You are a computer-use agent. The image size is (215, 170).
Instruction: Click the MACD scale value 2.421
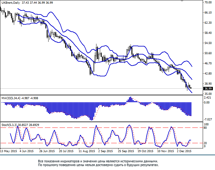tap(207, 98)
